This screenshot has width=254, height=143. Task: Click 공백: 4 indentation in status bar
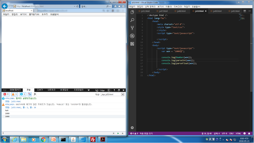pos(216,133)
